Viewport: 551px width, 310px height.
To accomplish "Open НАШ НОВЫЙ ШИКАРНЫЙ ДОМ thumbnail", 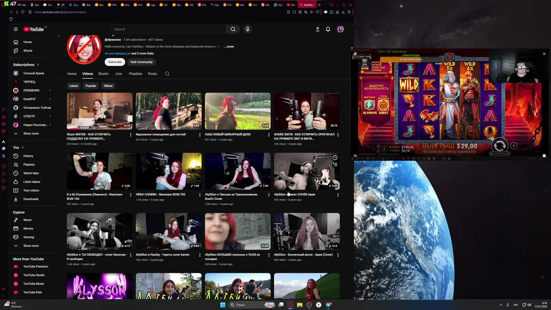I will [x=238, y=111].
